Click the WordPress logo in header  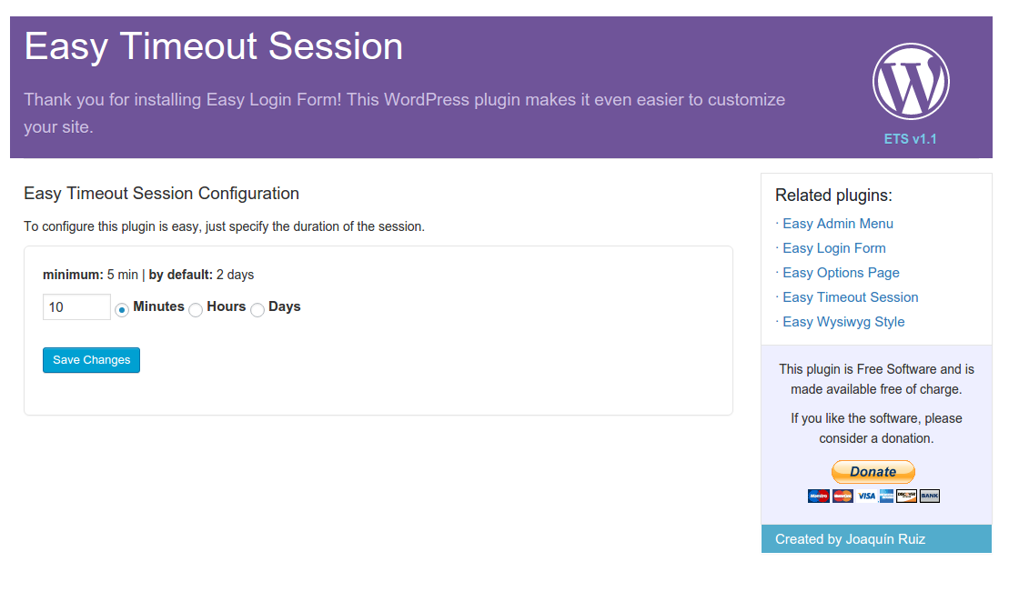pyautogui.click(x=911, y=81)
